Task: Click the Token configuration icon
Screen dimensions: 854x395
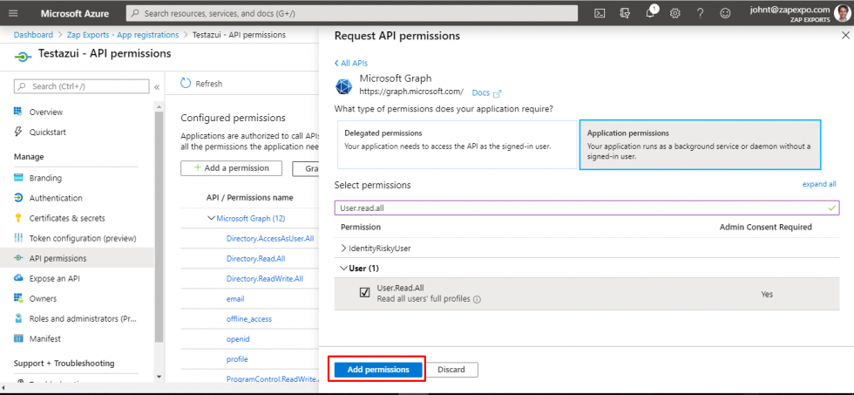Action: (x=18, y=238)
